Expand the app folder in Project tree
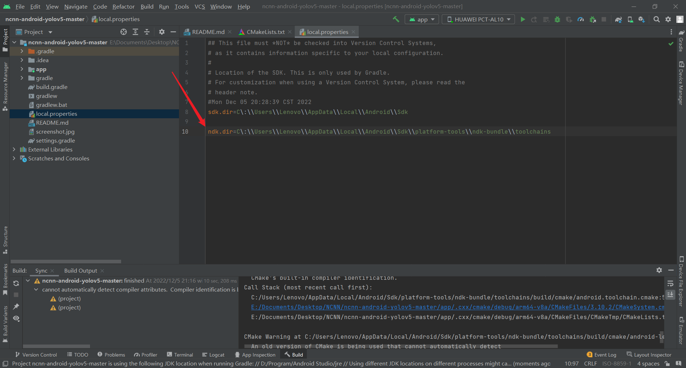The height and width of the screenshot is (368, 686). (x=22, y=69)
